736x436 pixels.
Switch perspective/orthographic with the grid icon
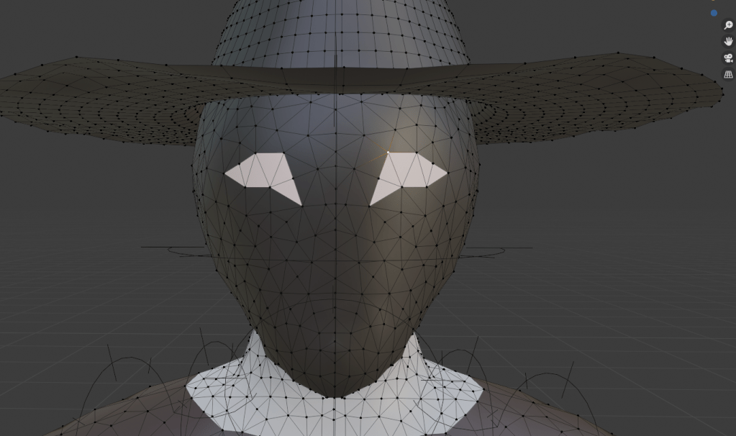tap(728, 75)
